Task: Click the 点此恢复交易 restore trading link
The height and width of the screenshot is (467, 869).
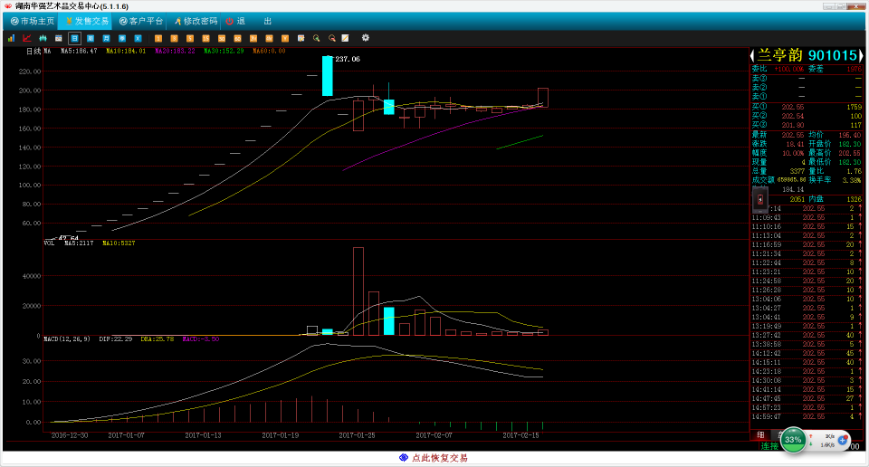Action: pyautogui.click(x=440, y=458)
